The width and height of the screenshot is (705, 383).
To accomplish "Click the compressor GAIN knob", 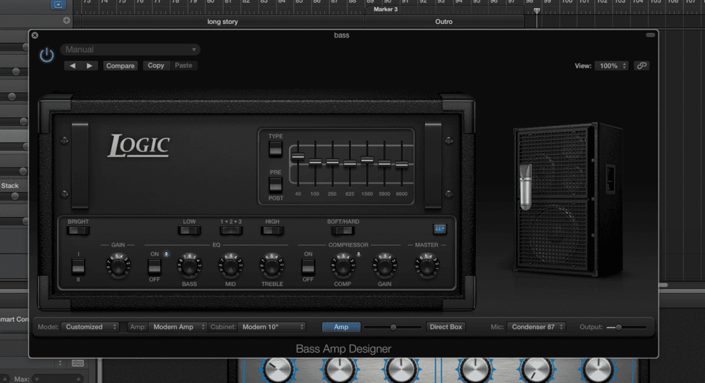I will 384,265.
